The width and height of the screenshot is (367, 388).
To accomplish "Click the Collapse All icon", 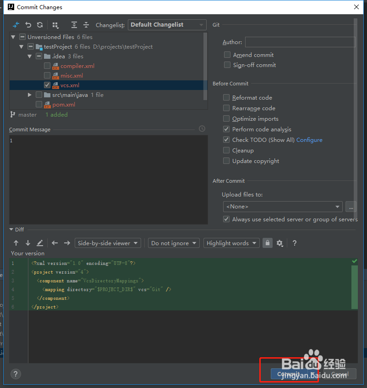I will pos(86,25).
